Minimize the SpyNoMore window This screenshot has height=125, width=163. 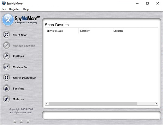tap(137, 4)
